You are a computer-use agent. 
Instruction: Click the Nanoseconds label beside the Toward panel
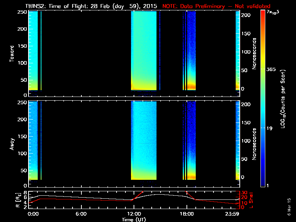pyautogui.click(x=255, y=53)
